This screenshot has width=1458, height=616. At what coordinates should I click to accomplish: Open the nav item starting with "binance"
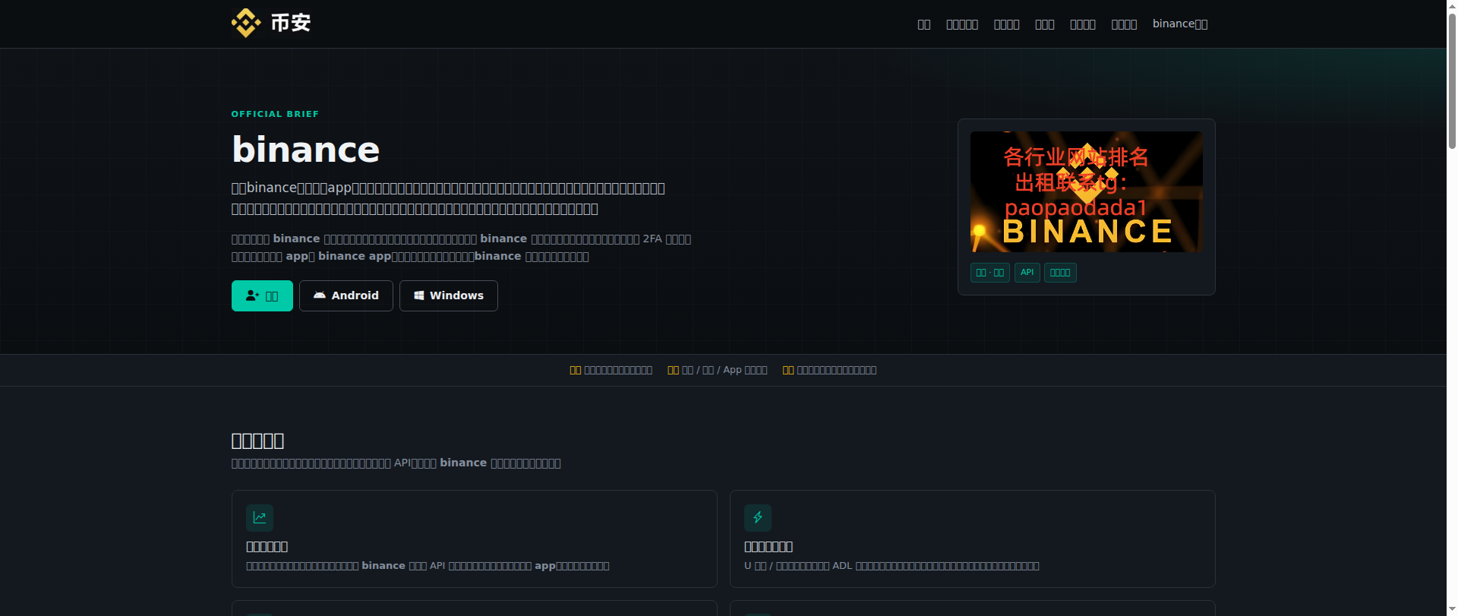coord(1180,24)
